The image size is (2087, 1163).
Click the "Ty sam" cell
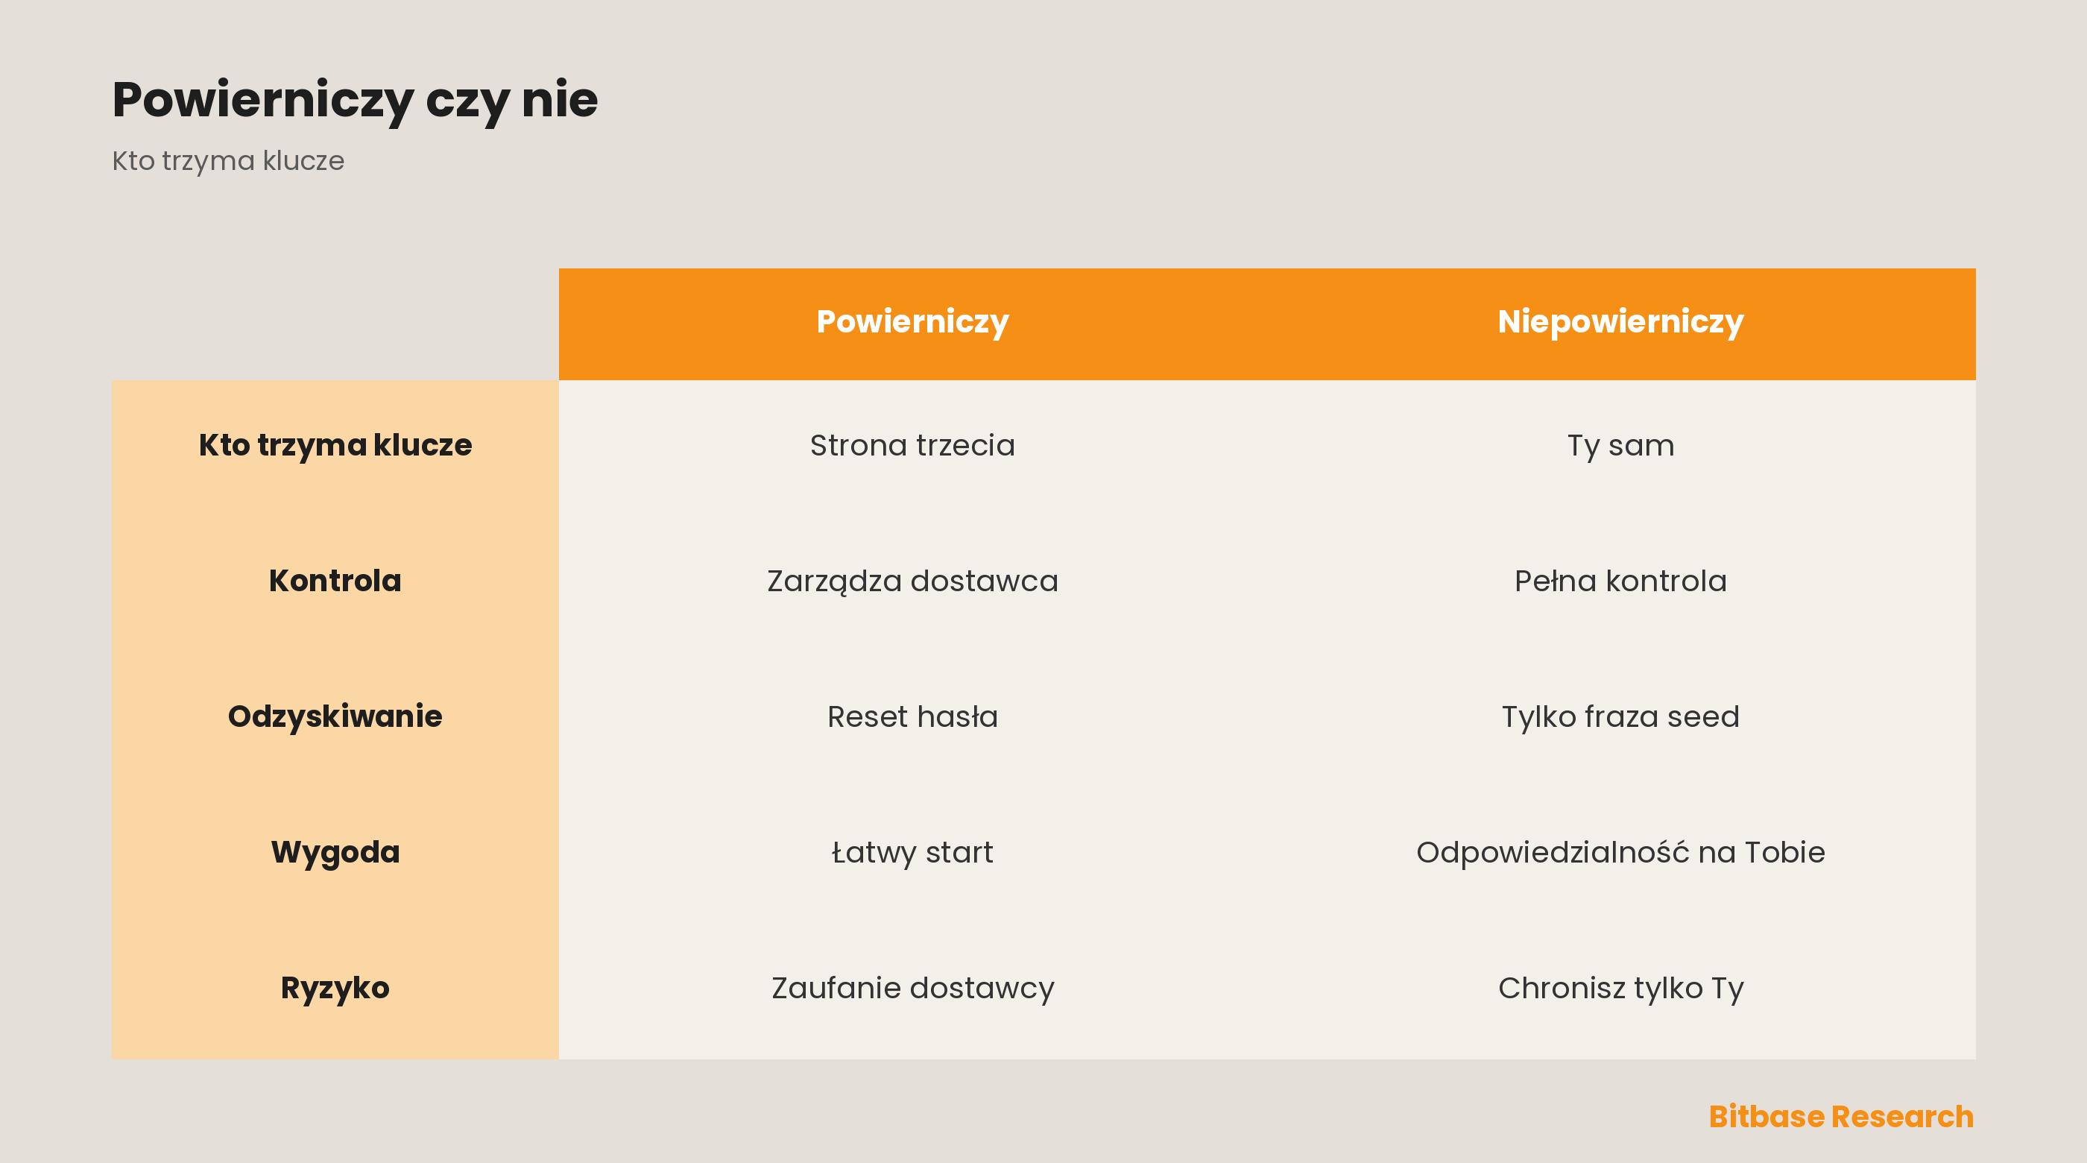point(1620,446)
